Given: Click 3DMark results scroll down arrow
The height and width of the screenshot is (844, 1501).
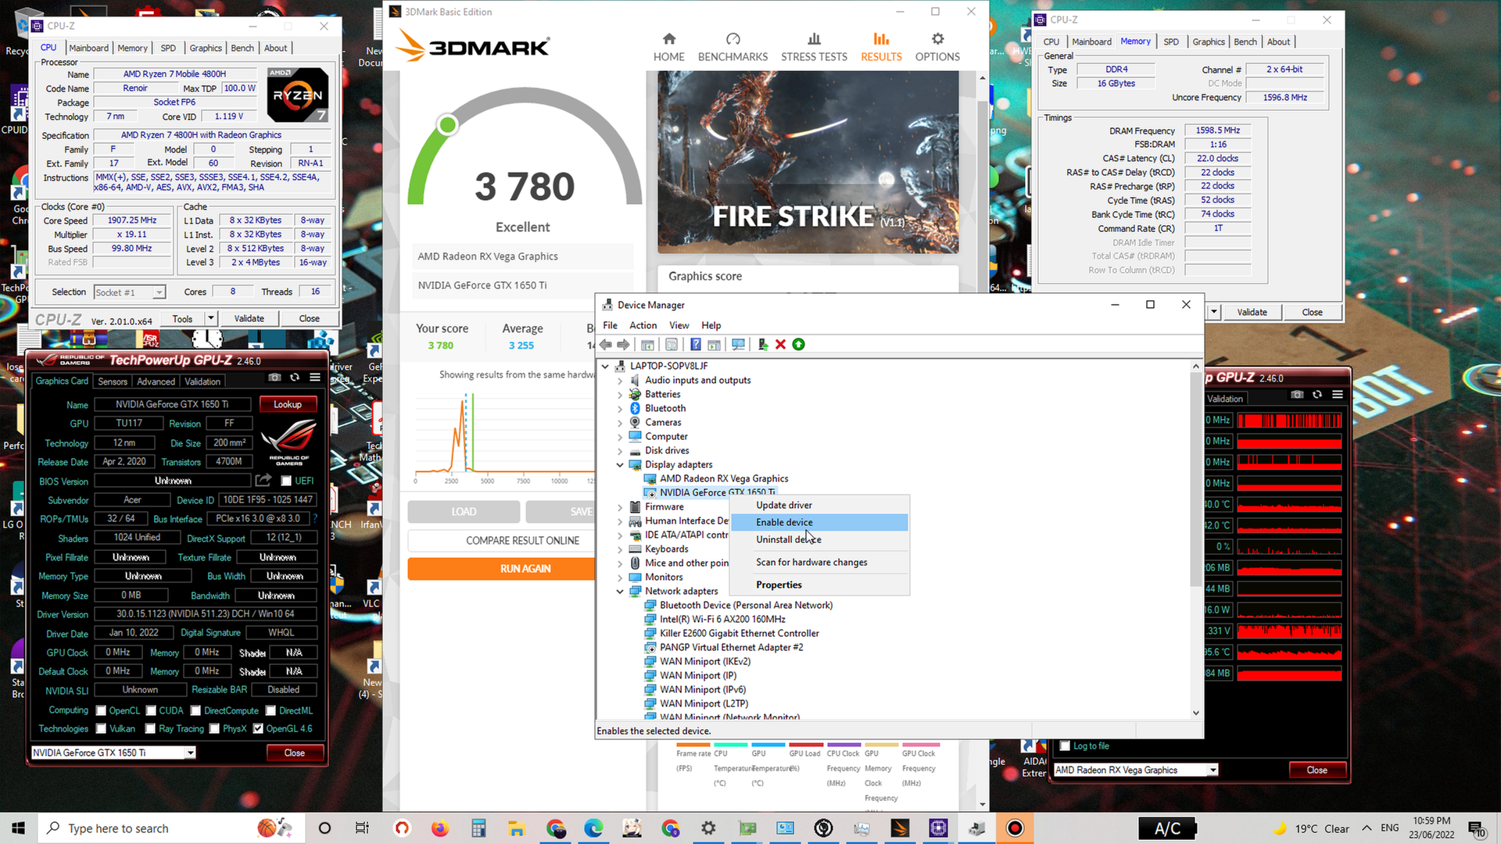Looking at the screenshot, I should pos(983,804).
